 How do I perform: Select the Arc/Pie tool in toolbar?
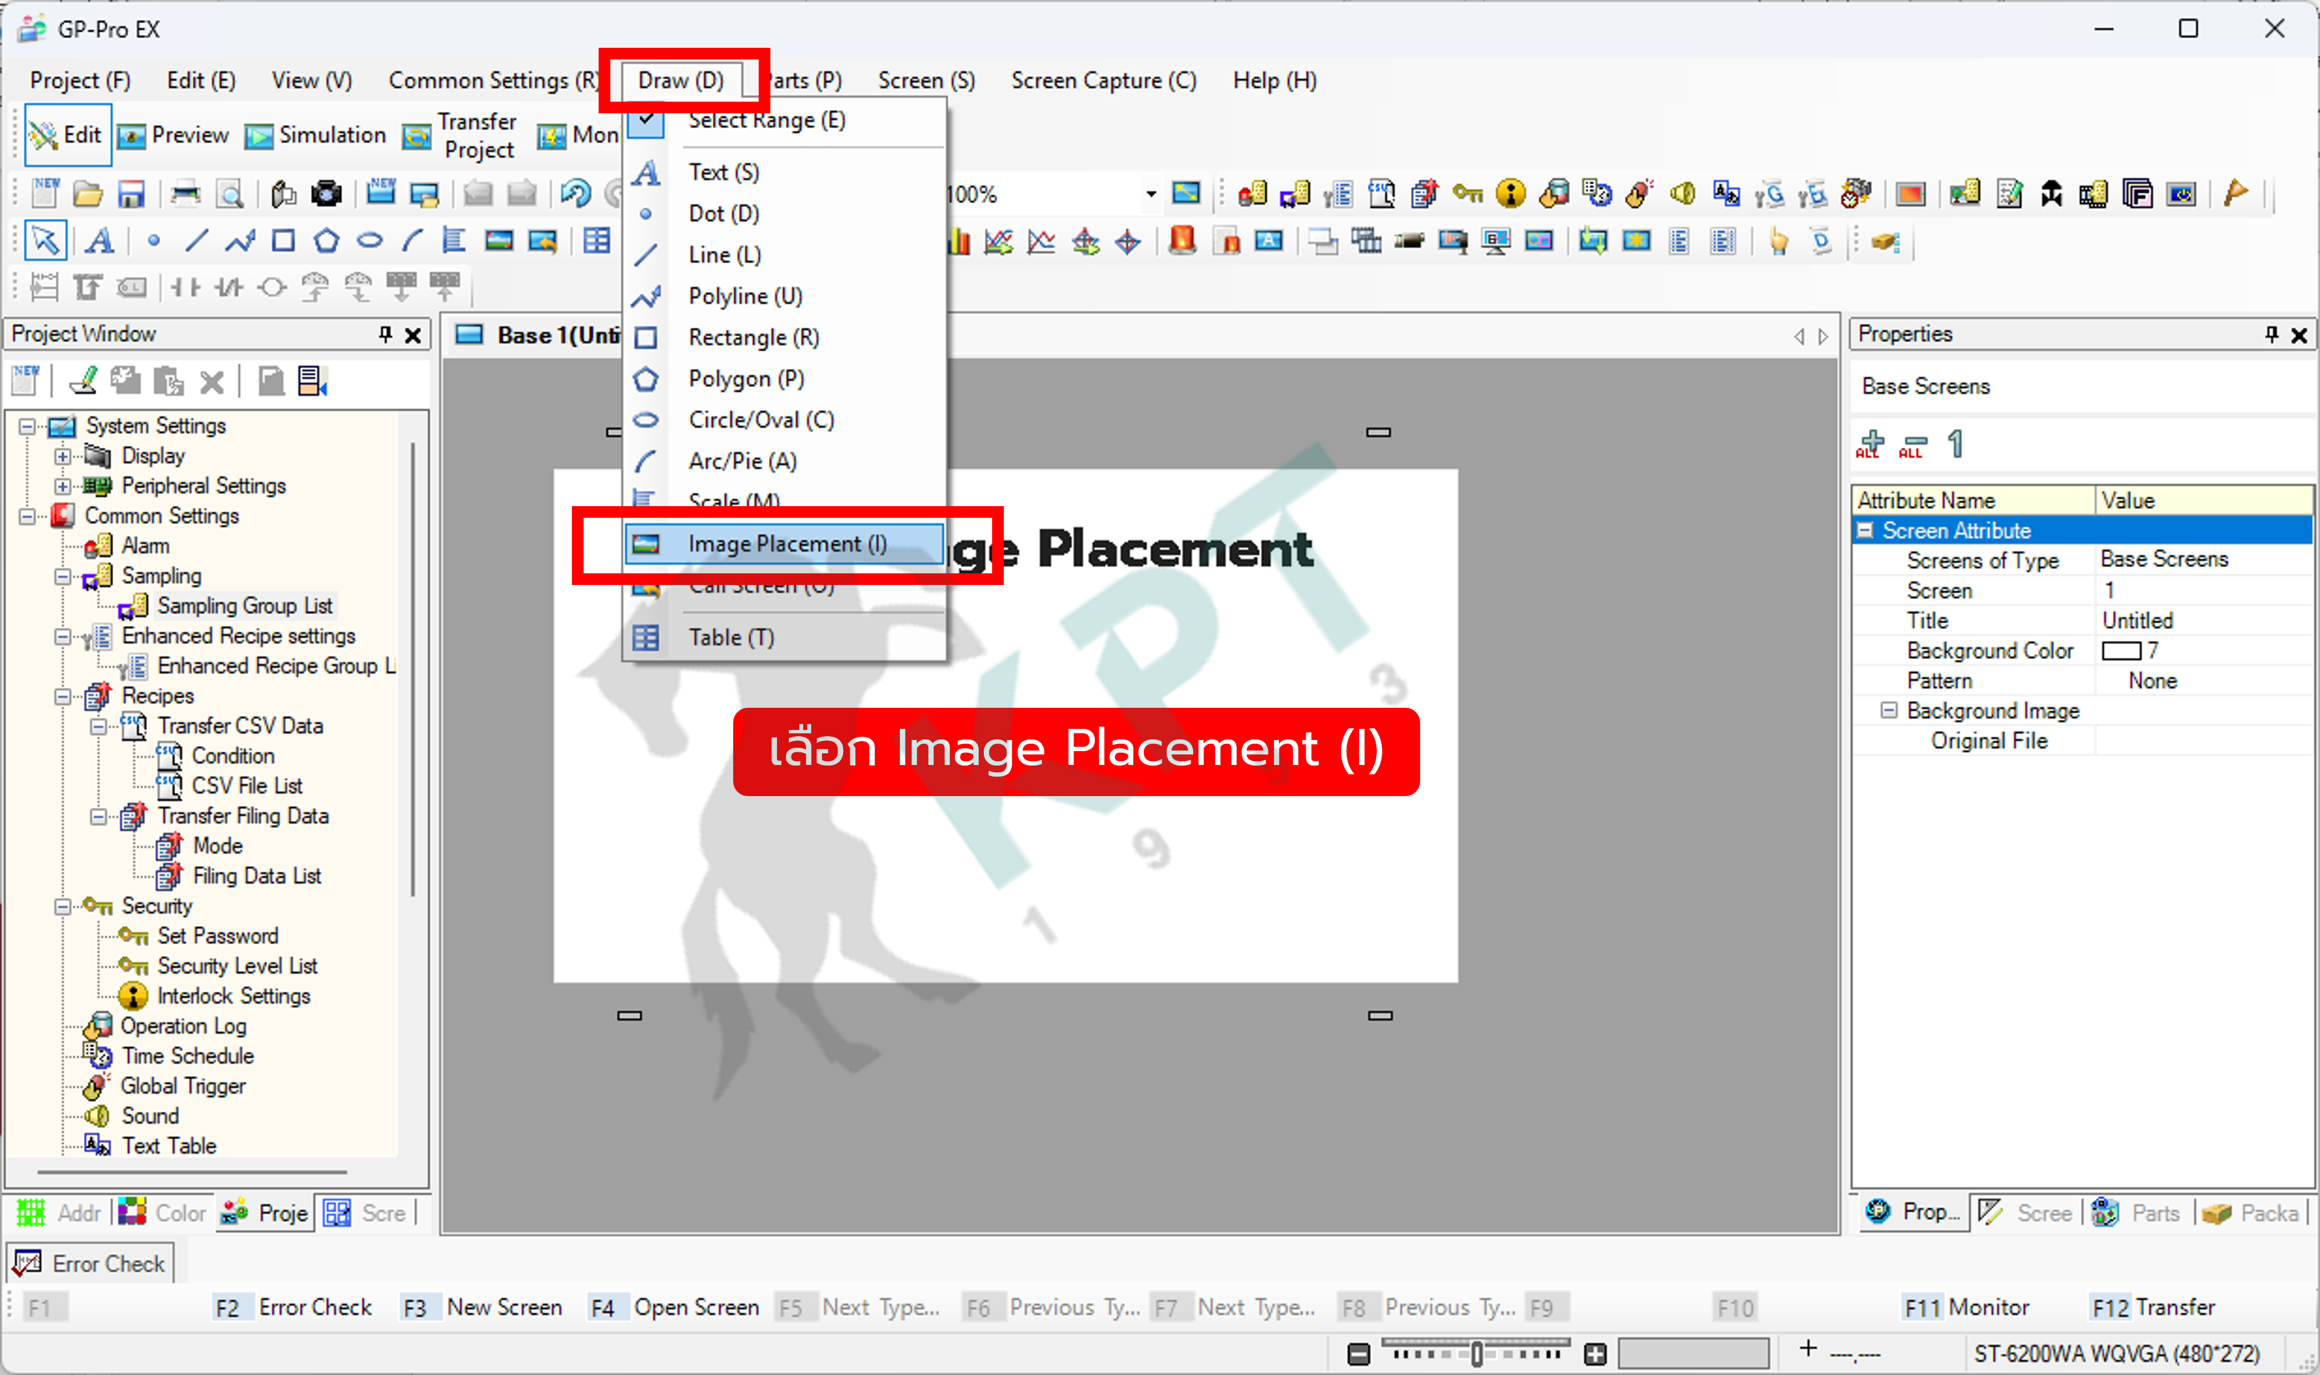(x=412, y=242)
